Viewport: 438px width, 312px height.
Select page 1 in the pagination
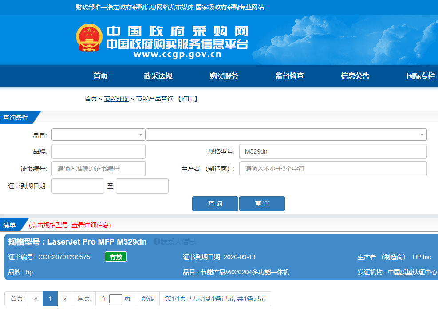tap(50, 299)
